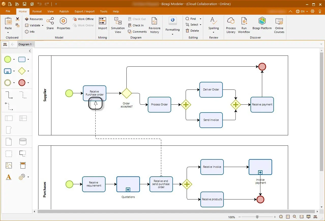Switch to Work Offline mode
This screenshot has height=221, width=325.
(x=83, y=19)
